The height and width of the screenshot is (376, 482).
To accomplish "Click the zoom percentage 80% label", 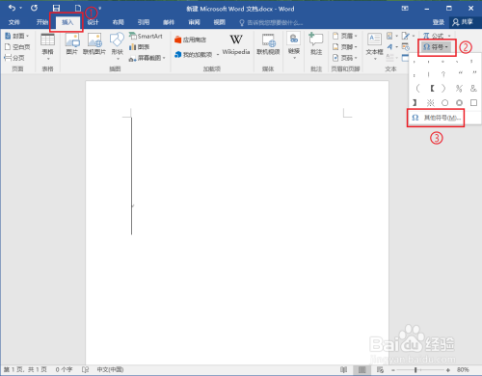I will coord(463,369).
